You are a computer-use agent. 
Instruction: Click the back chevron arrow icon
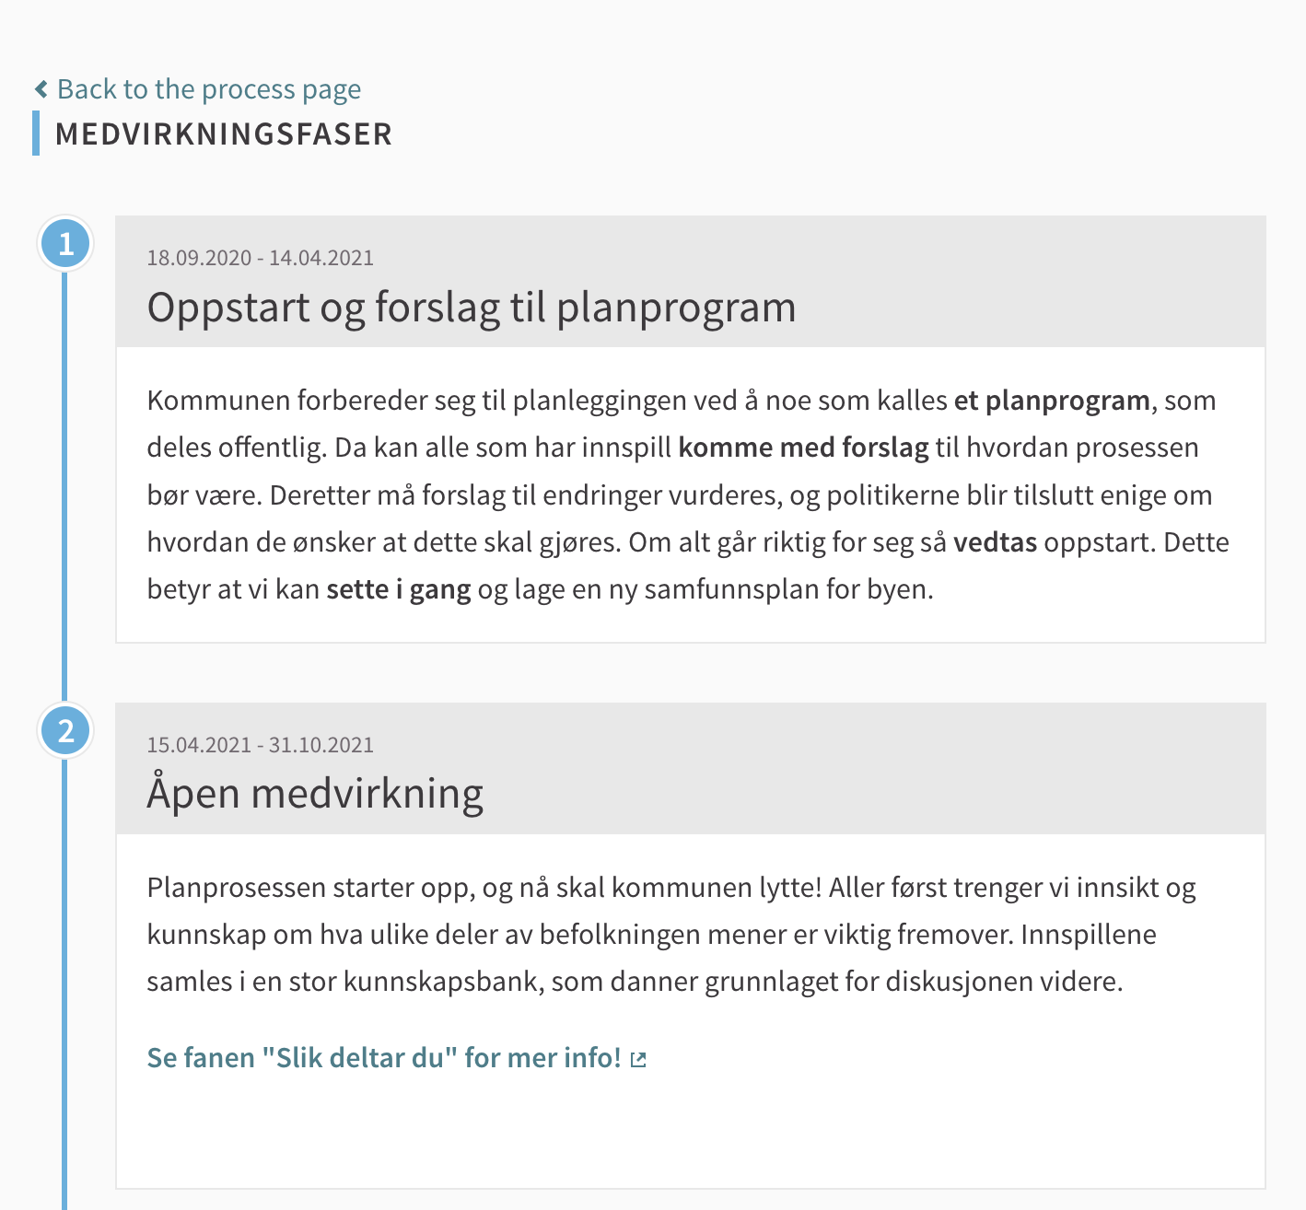[40, 88]
